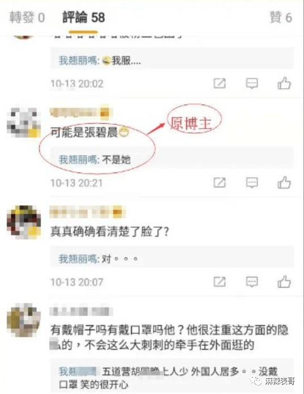Reply to the 可能是張碧晨 comment
This screenshot has height=394, width=304.
(252, 183)
